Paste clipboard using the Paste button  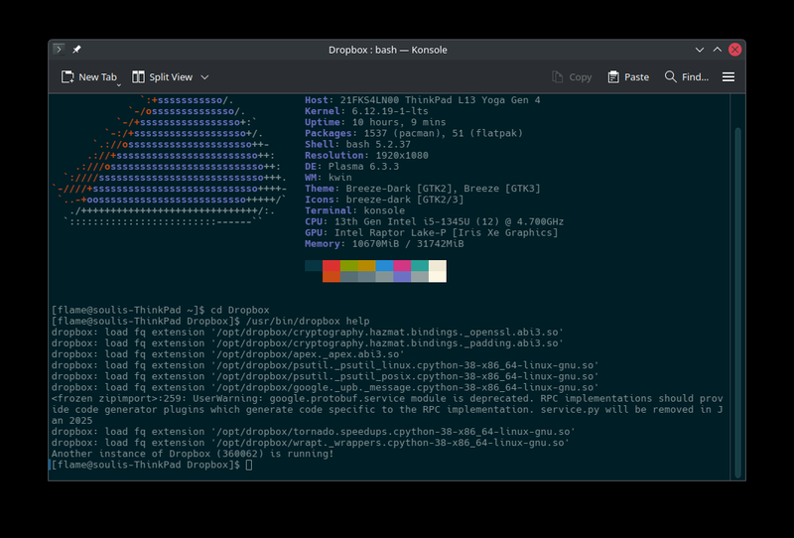627,77
